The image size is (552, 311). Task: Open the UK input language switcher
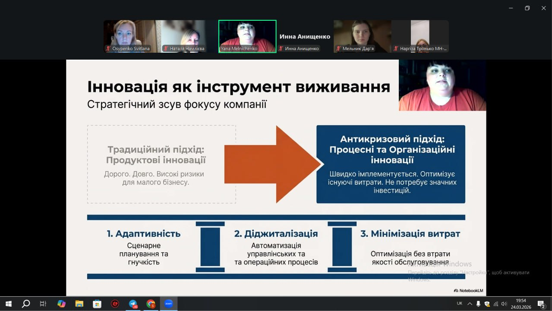tap(459, 304)
